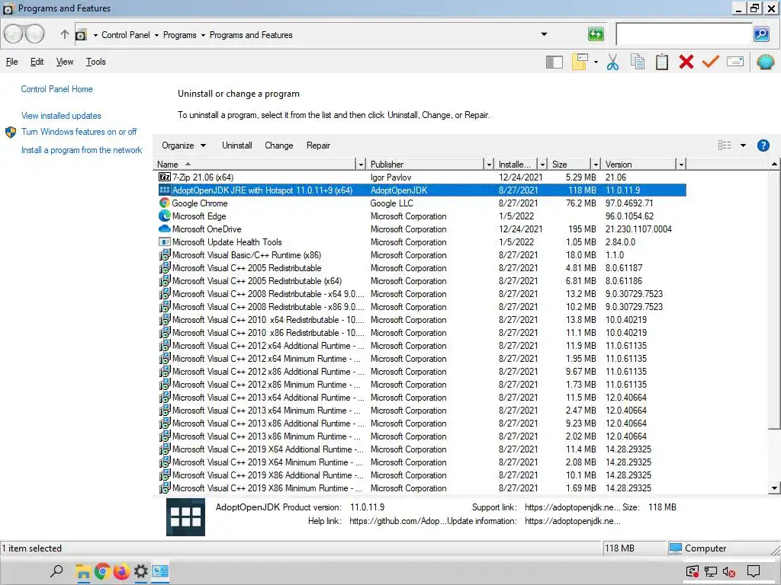Sort by the Publisher column header
781x585 pixels.
(x=426, y=165)
